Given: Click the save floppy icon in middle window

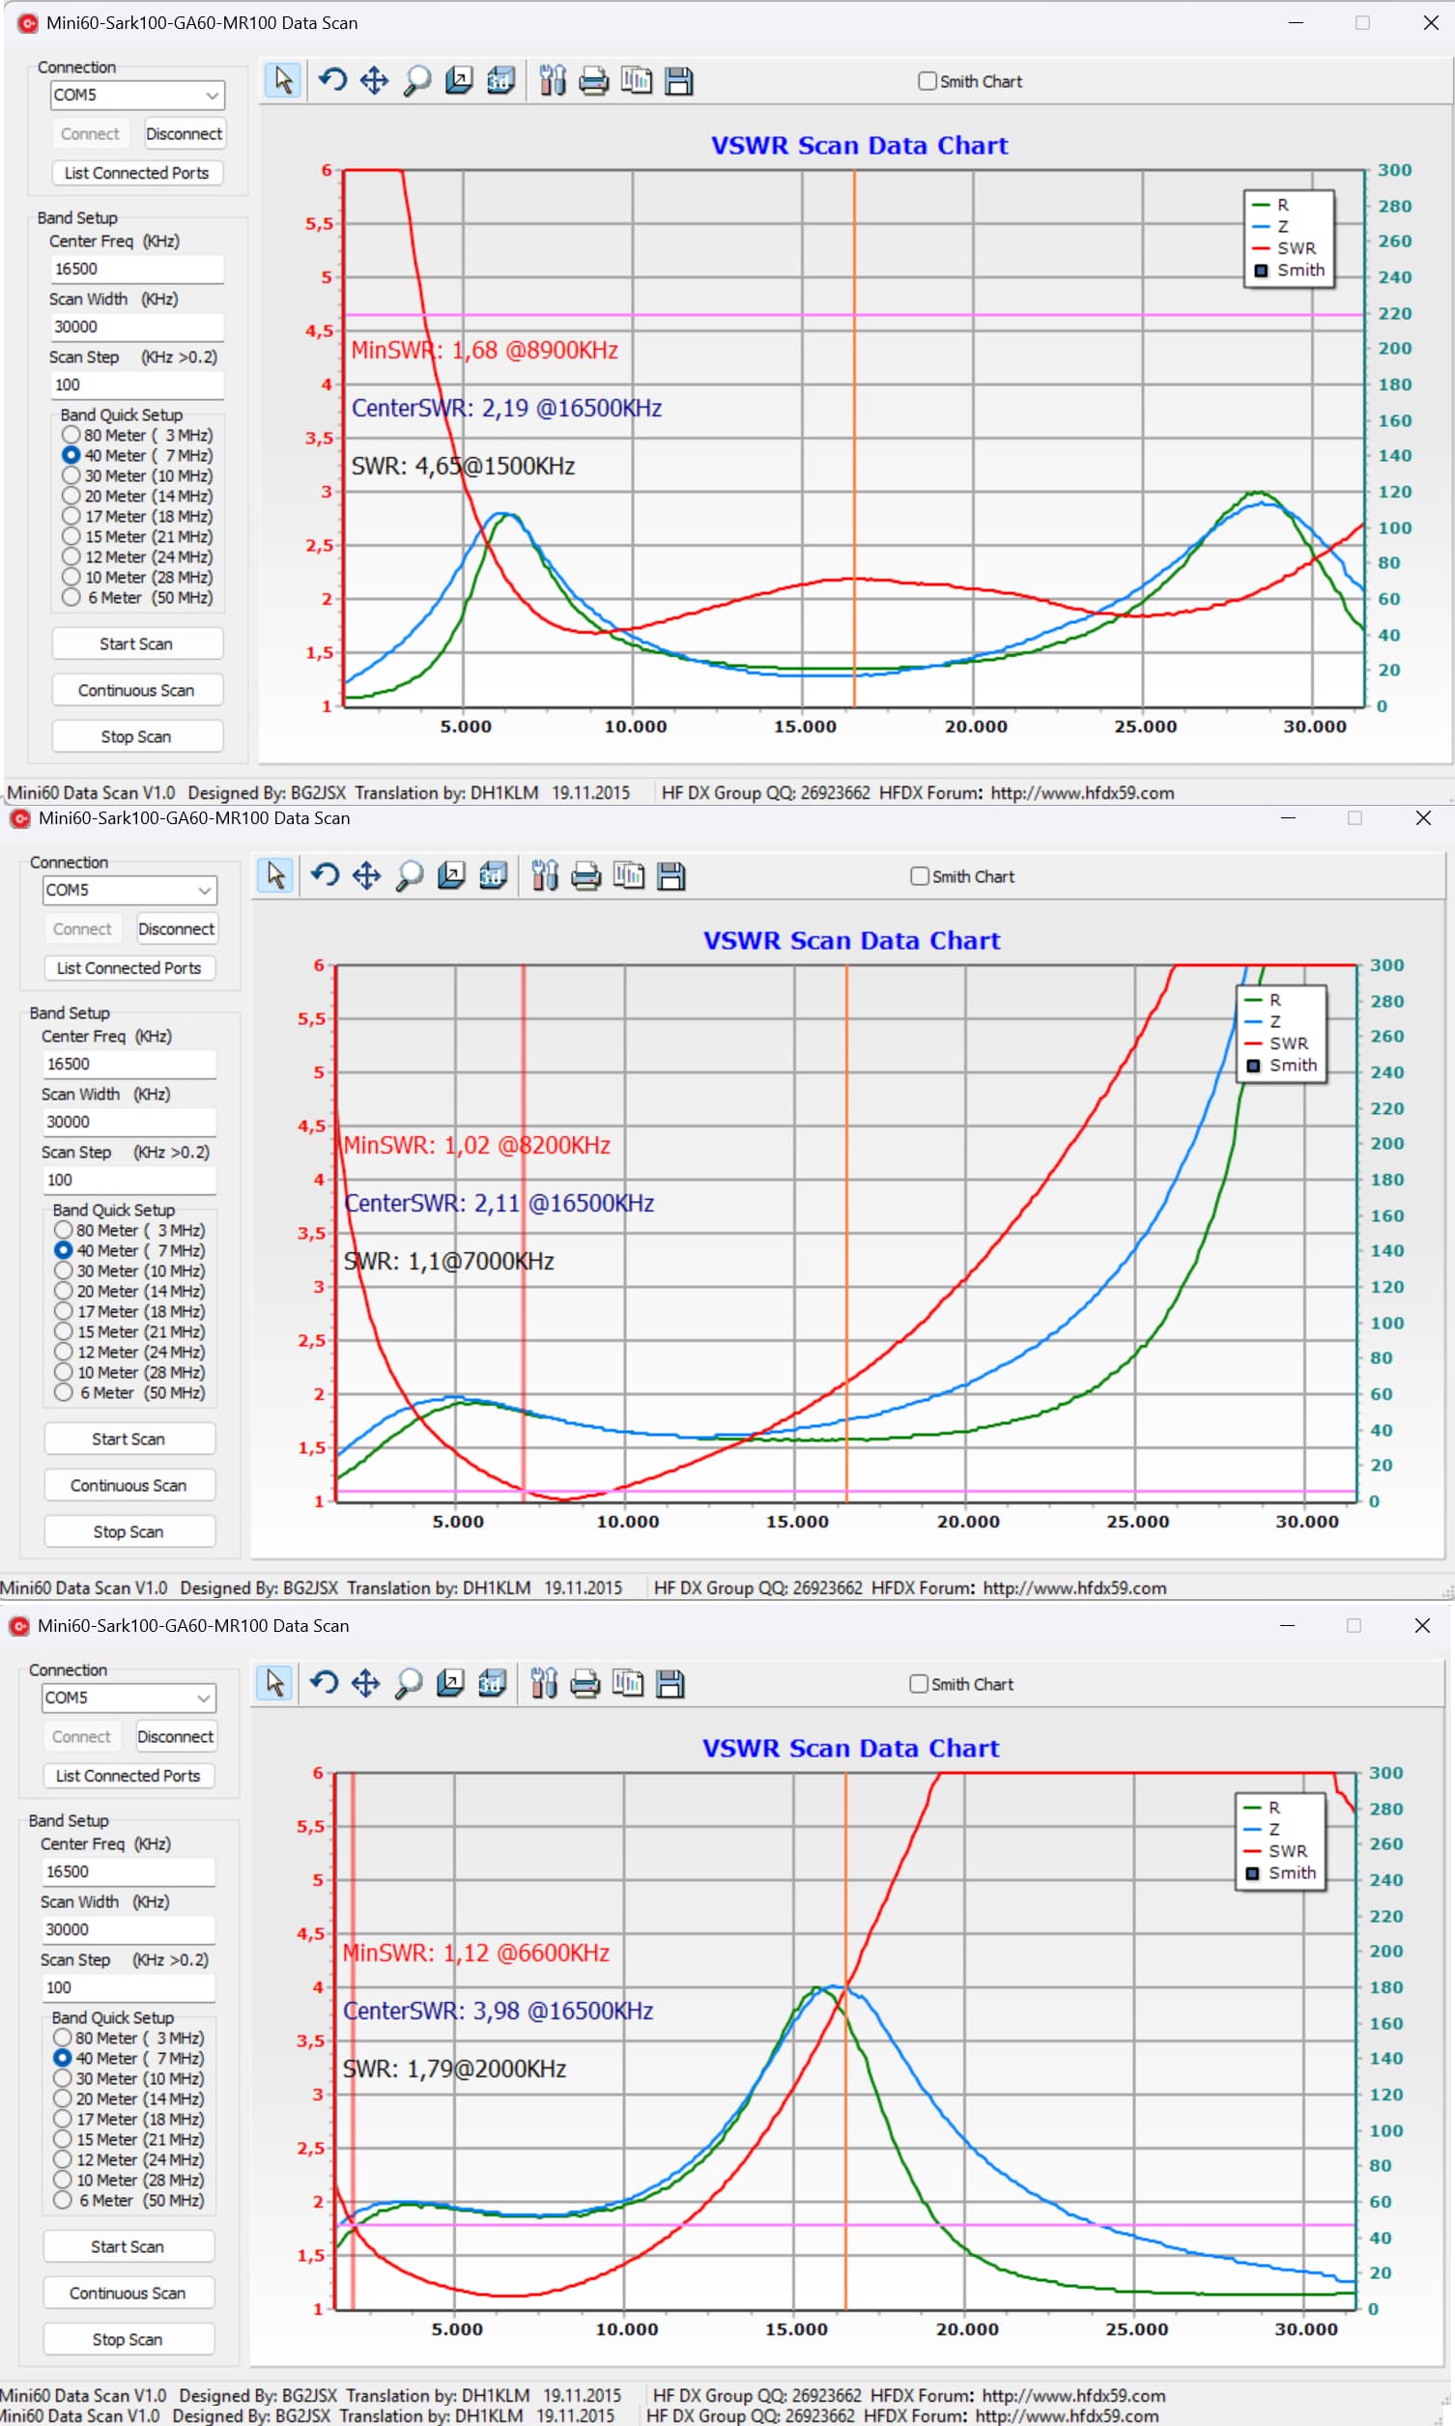Looking at the screenshot, I should (x=671, y=875).
